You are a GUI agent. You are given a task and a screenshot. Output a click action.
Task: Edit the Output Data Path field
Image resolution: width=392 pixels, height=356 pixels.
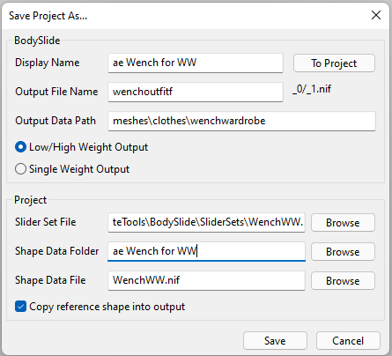[x=241, y=121]
